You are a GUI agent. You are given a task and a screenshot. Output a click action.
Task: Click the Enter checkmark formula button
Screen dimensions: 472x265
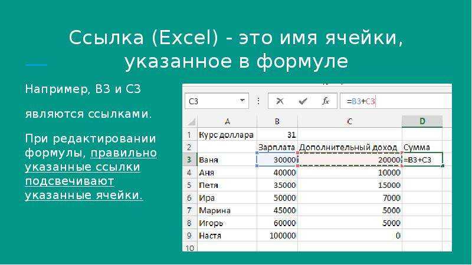pyautogui.click(x=303, y=101)
